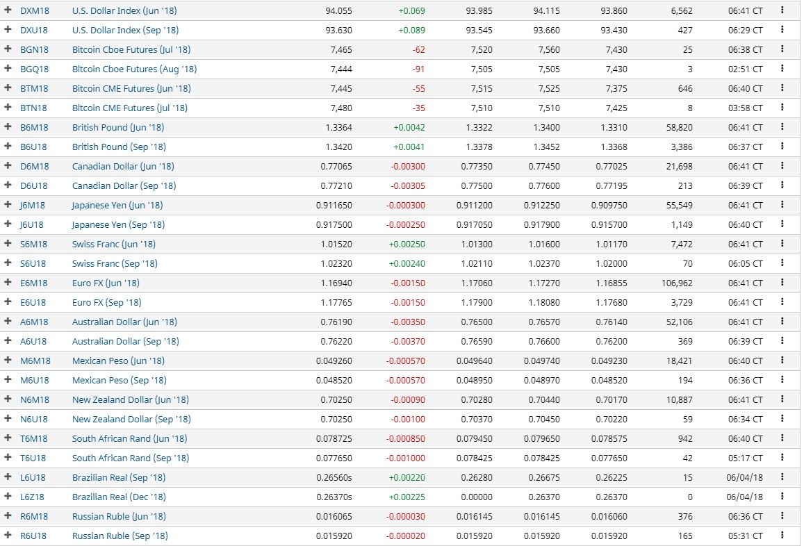
Task: Open Brazilian Real (Dec '18) link
Action: (x=119, y=497)
